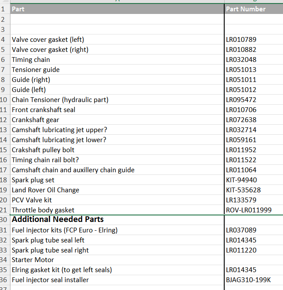Click the empty Part cell in row 2

click(x=117, y=19)
